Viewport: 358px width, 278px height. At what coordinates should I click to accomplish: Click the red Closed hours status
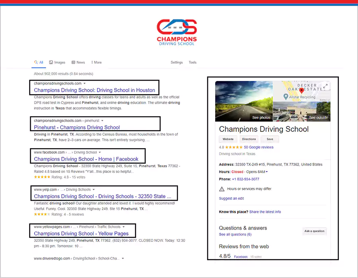coord(237,172)
